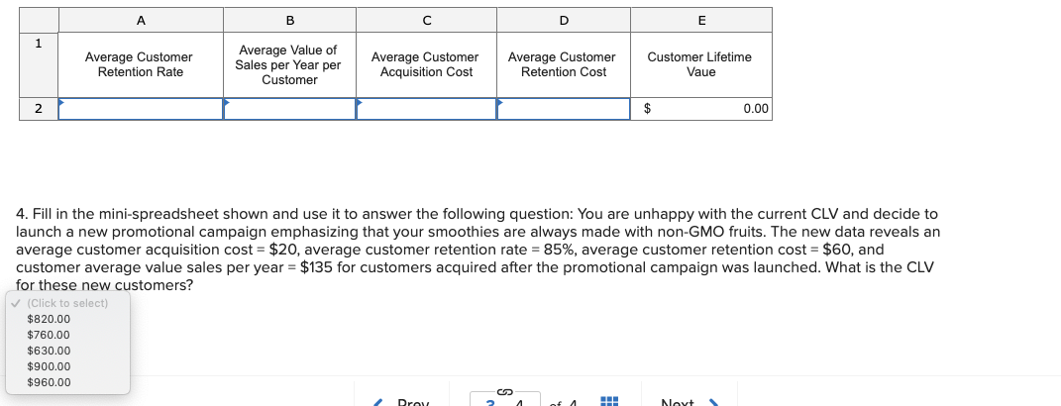Go back with Prev chevron arrow
1061x406 pixels.
(378, 403)
